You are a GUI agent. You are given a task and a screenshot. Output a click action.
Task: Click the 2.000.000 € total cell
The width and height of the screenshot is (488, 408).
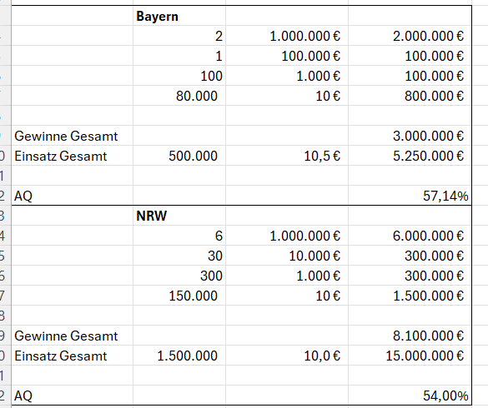pos(410,36)
